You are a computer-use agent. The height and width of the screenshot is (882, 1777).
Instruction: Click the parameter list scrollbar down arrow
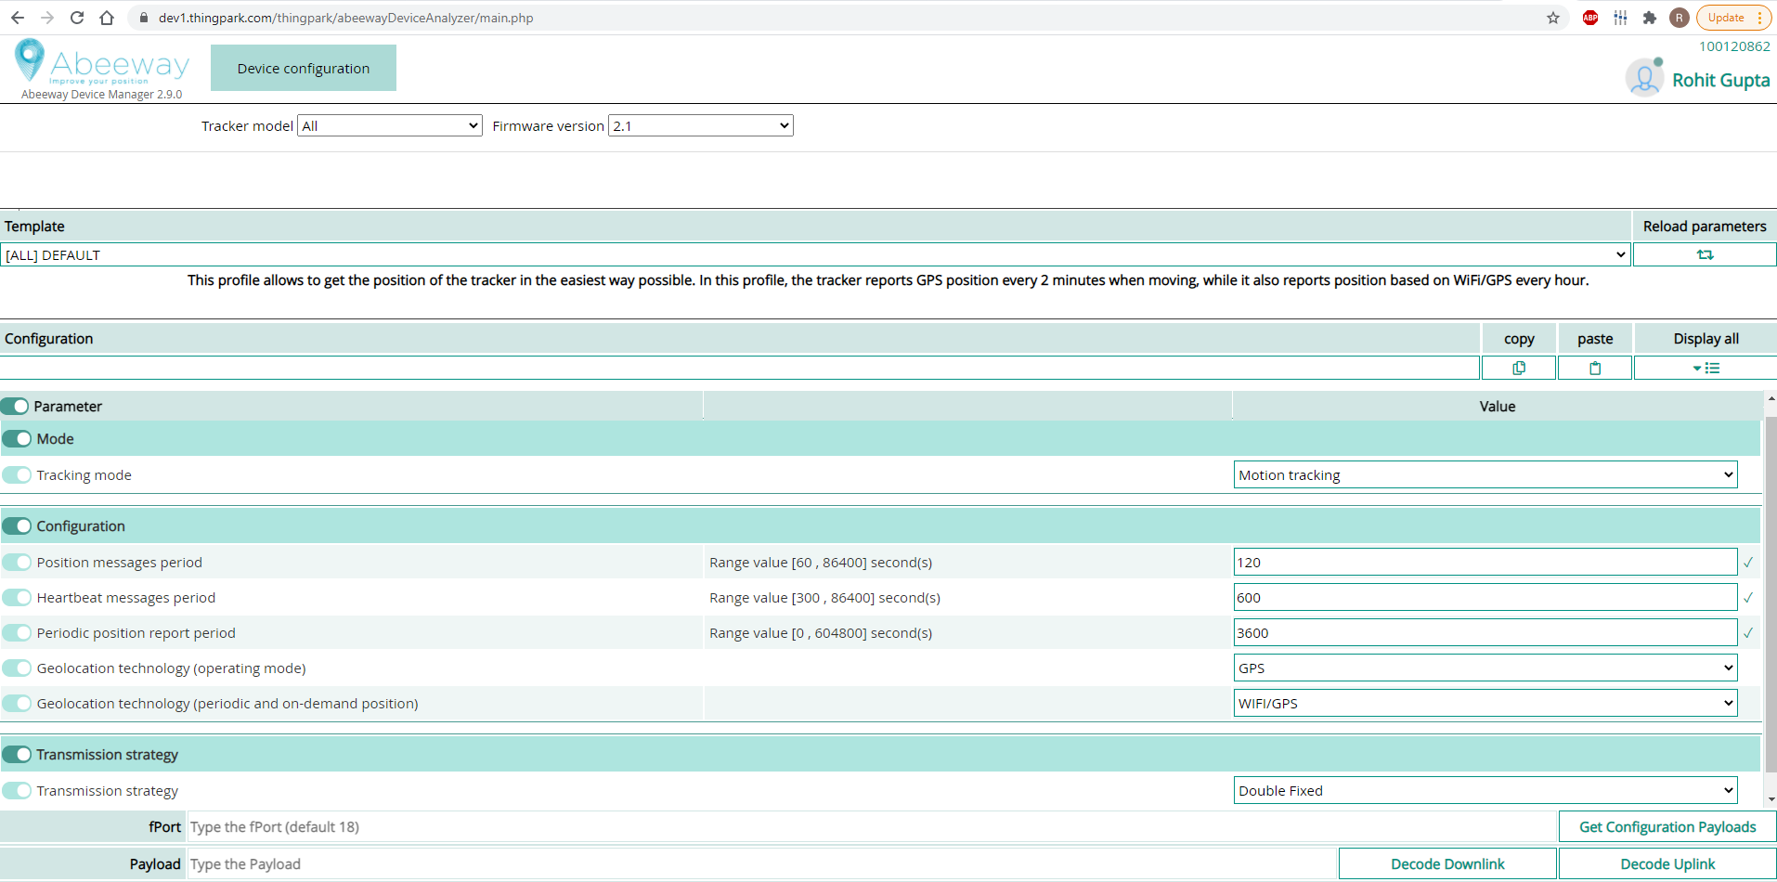click(1771, 798)
